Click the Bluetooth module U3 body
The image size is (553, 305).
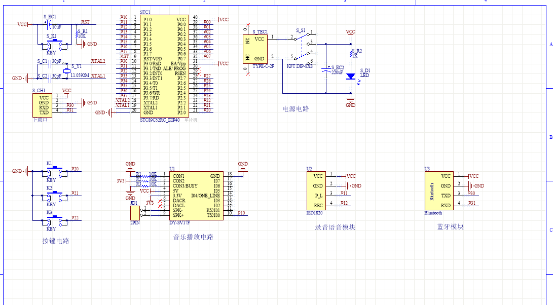438,190
